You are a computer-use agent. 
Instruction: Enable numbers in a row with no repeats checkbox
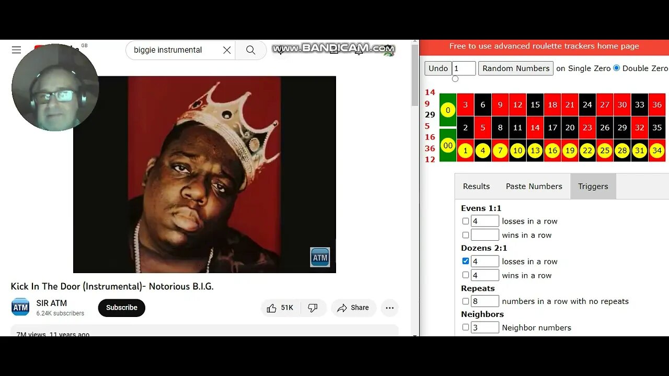(466, 301)
